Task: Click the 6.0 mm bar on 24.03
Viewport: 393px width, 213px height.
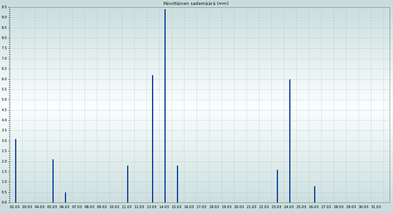Action: click(x=290, y=141)
